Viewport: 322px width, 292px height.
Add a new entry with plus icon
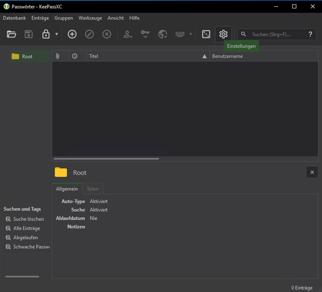point(72,34)
